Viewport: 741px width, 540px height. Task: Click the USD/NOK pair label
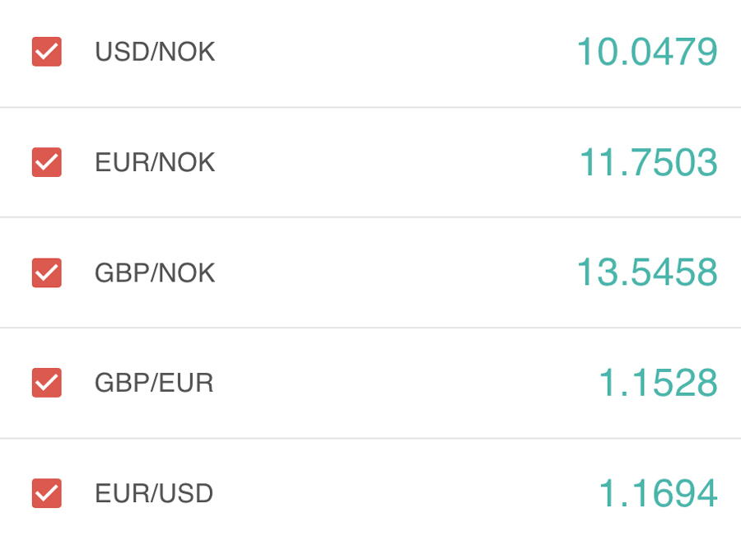coord(155,52)
